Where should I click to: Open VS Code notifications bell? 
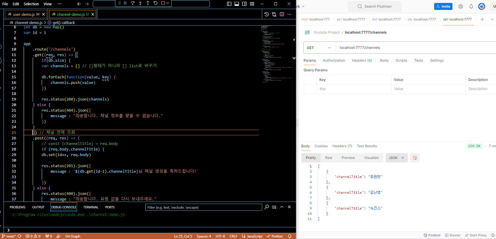[290, 236]
